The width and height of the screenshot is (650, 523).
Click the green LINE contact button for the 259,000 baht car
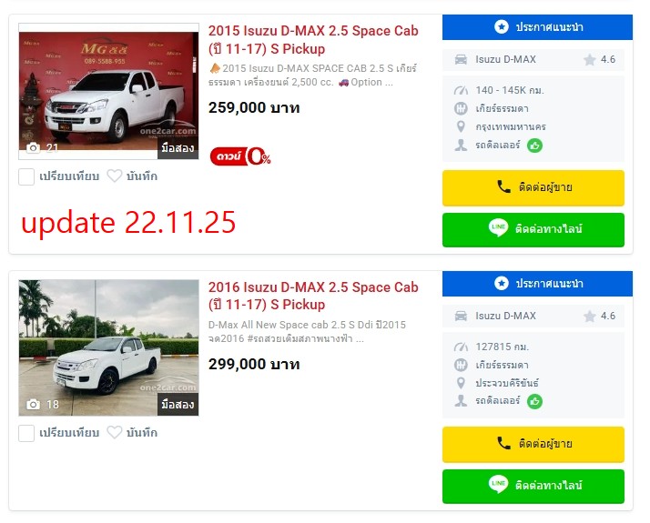[x=533, y=230]
